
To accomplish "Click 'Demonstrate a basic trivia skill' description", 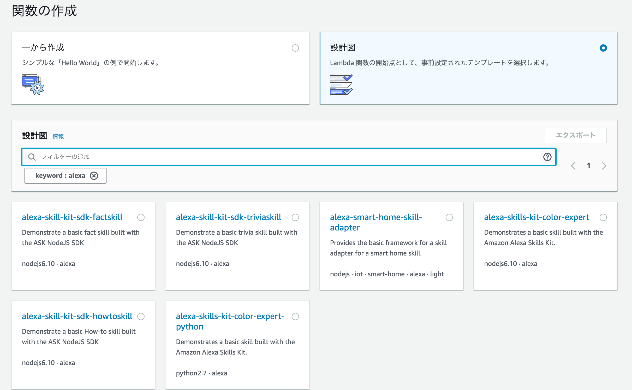I will click(236, 237).
